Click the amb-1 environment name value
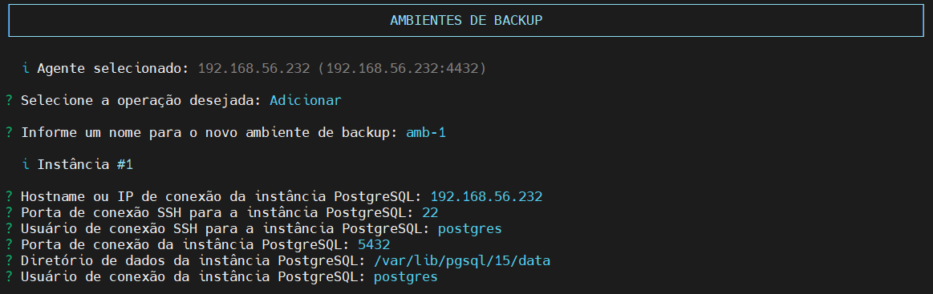The width and height of the screenshot is (933, 294). click(426, 133)
